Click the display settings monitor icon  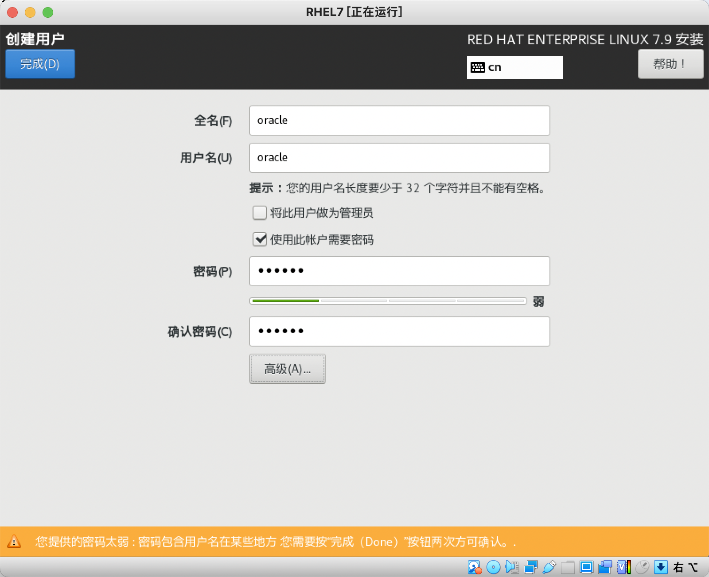point(586,567)
